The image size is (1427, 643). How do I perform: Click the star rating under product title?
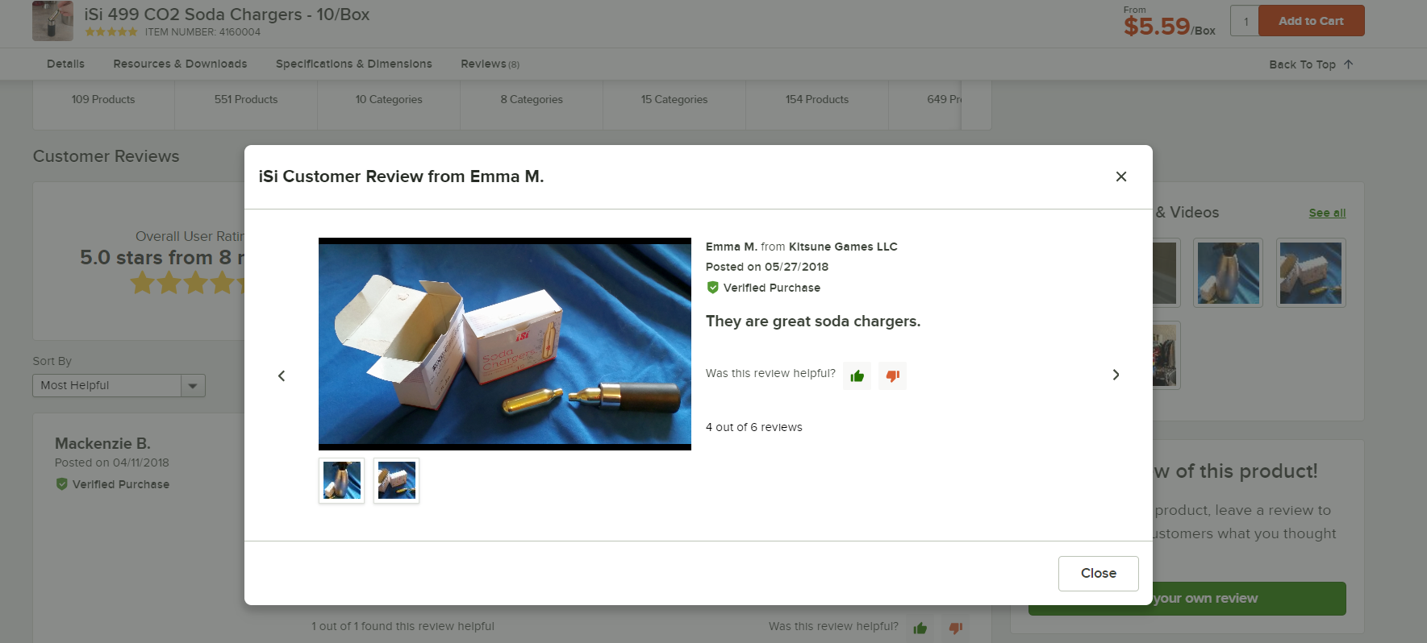(111, 32)
